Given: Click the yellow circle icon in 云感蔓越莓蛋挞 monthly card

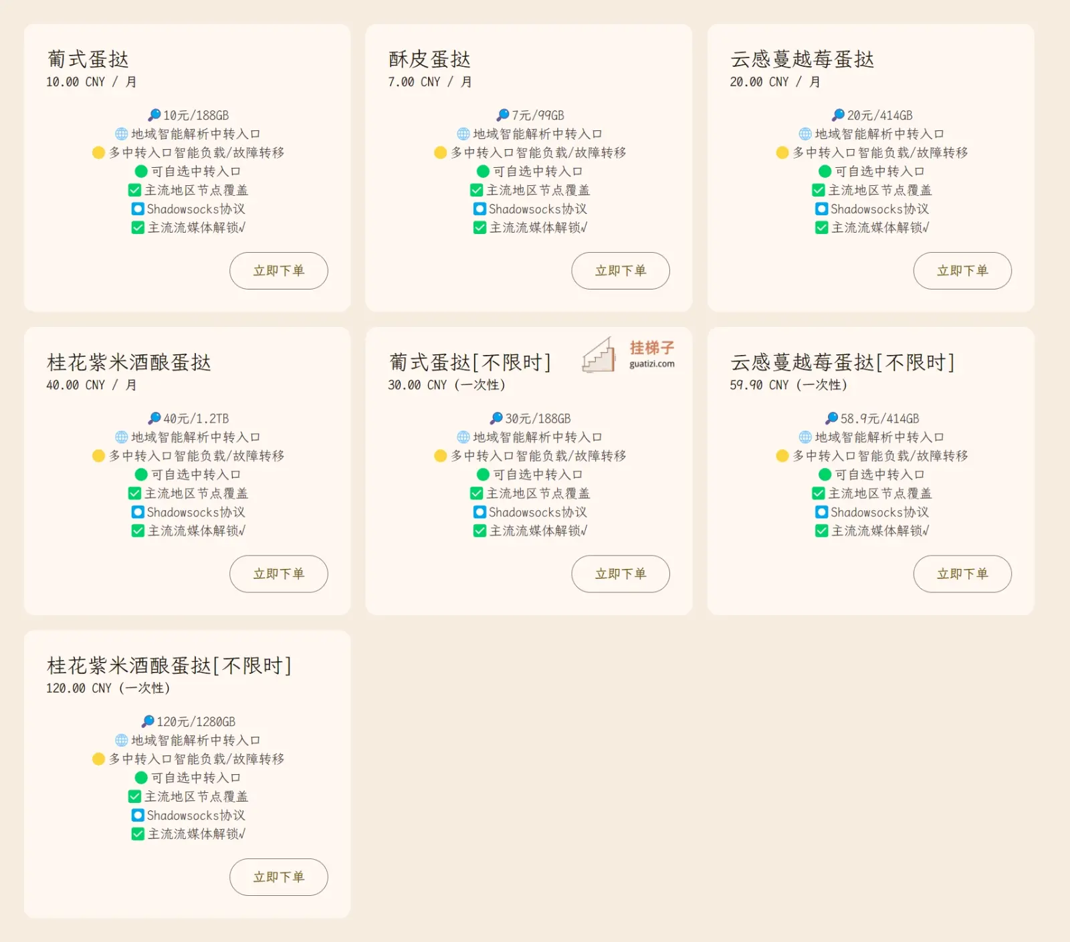Looking at the screenshot, I should coord(782,152).
